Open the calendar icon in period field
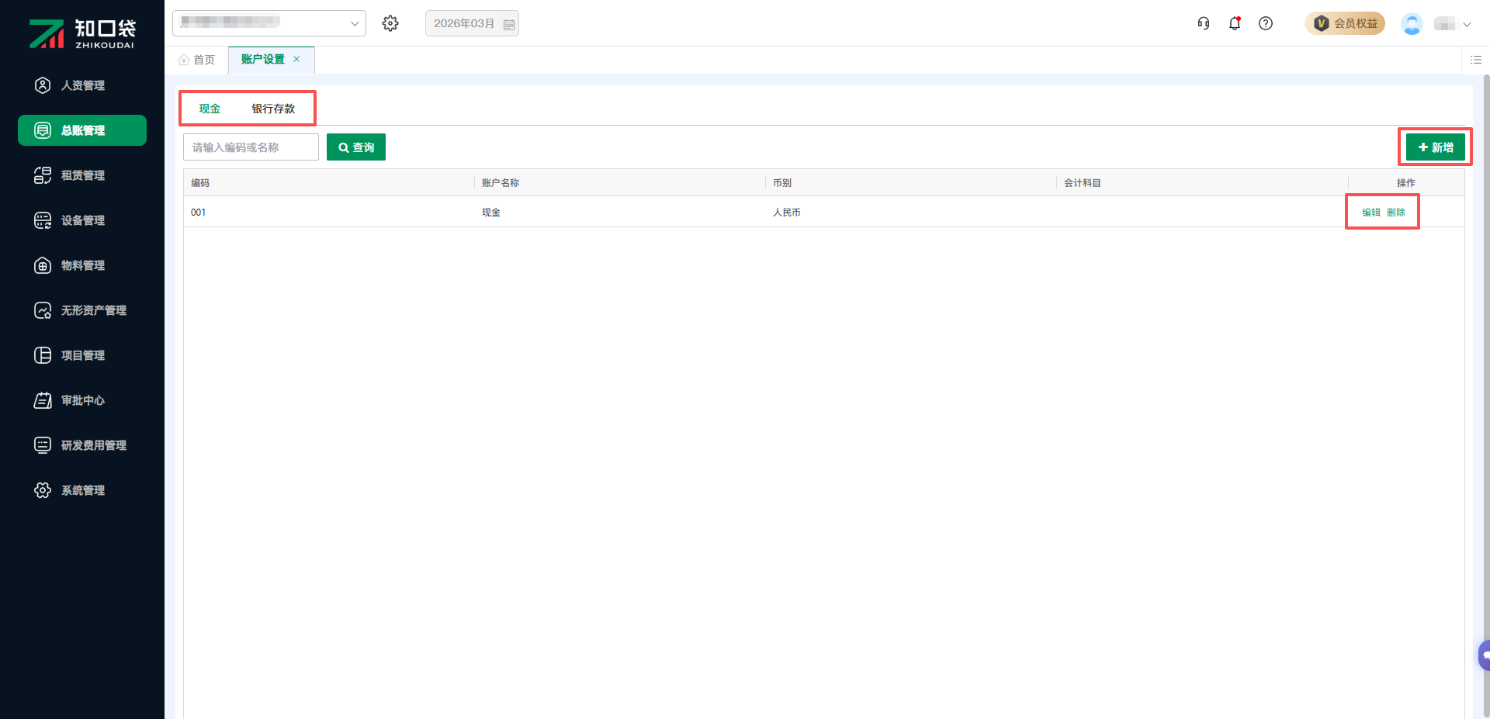 [509, 24]
